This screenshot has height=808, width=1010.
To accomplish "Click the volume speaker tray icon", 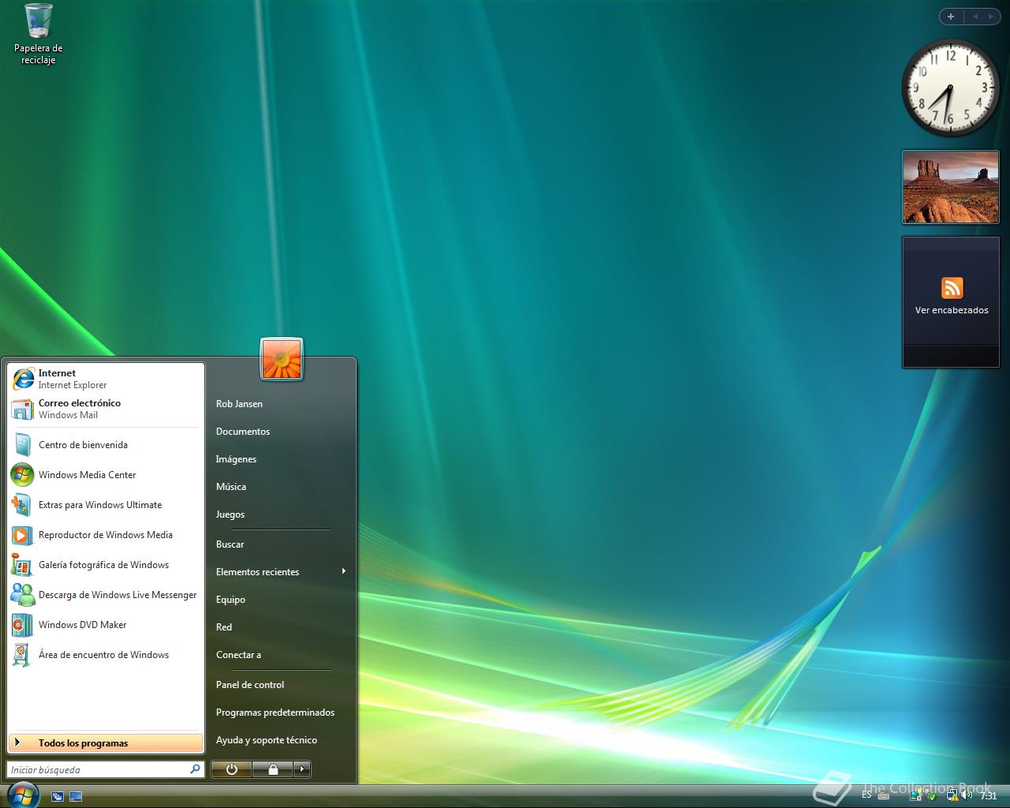I will [x=967, y=795].
